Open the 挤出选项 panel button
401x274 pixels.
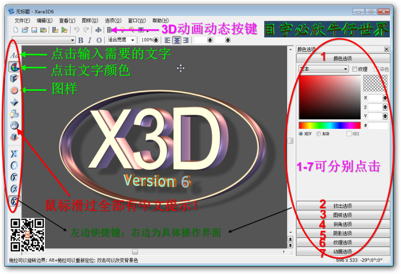point(343,206)
